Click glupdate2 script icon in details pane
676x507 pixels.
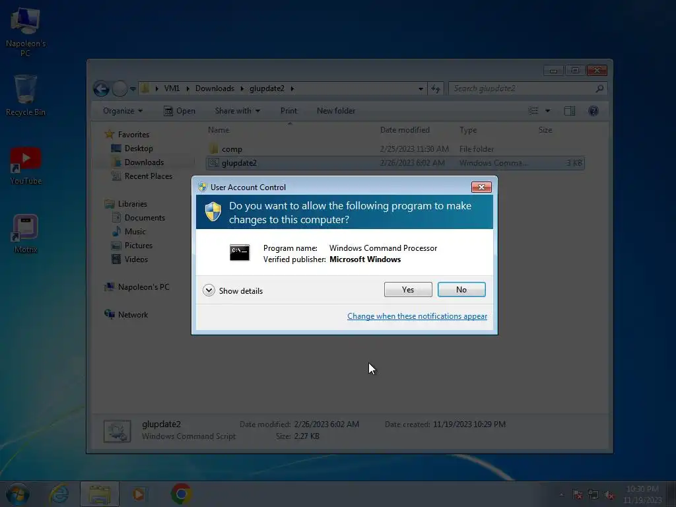coord(117,431)
